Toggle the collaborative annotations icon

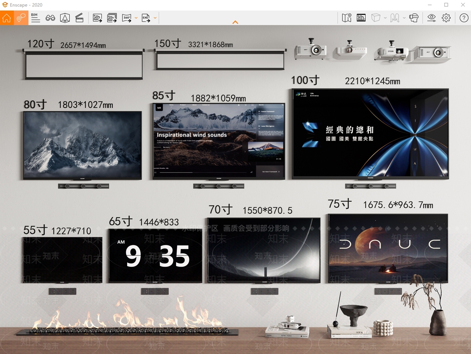[21, 18]
